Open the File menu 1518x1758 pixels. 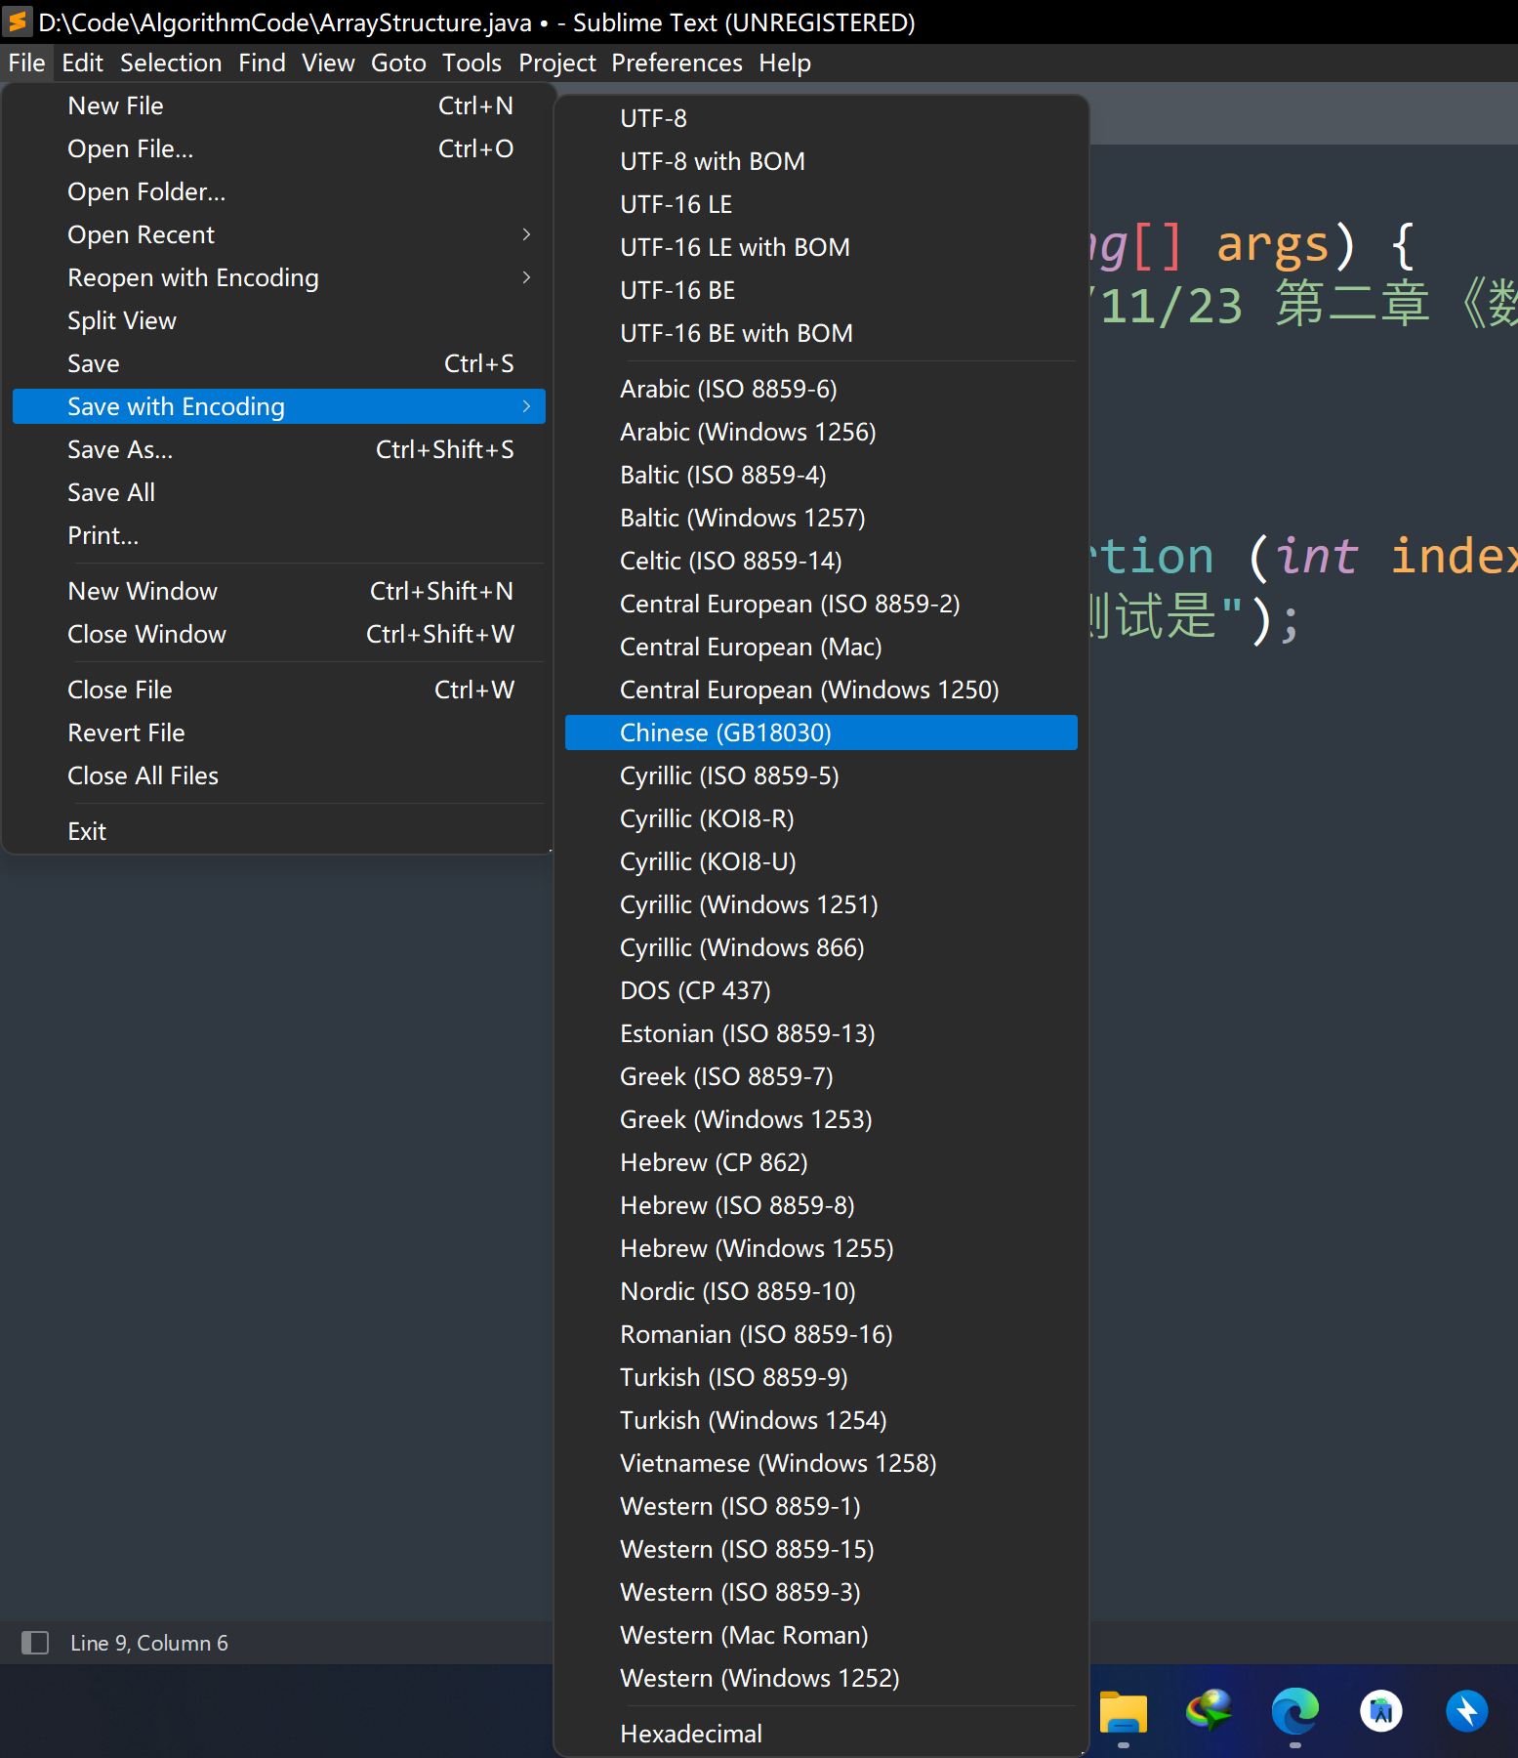coord(26,63)
